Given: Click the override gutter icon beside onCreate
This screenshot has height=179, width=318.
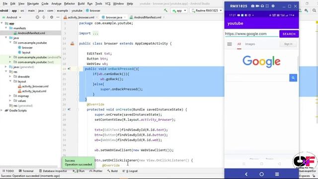Looking at the screenshot, I should coord(69,109).
